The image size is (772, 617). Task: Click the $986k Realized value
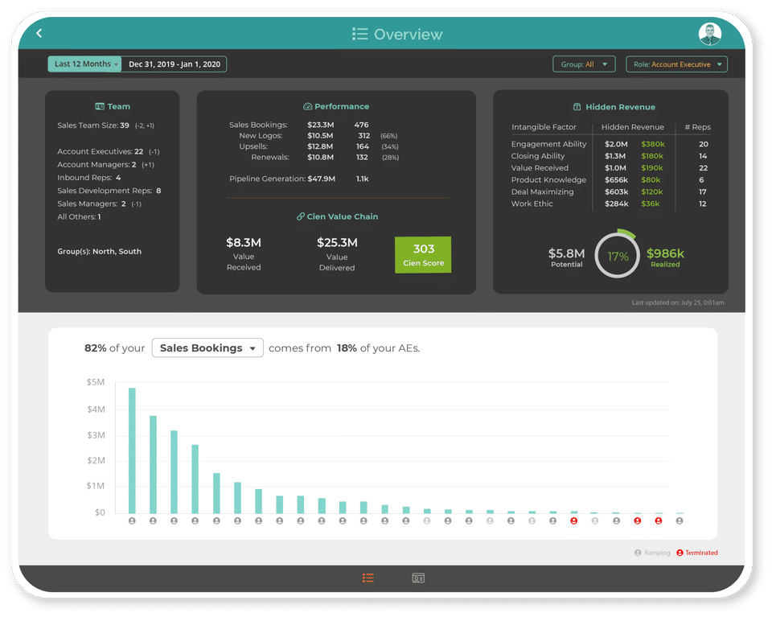tap(665, 253)
